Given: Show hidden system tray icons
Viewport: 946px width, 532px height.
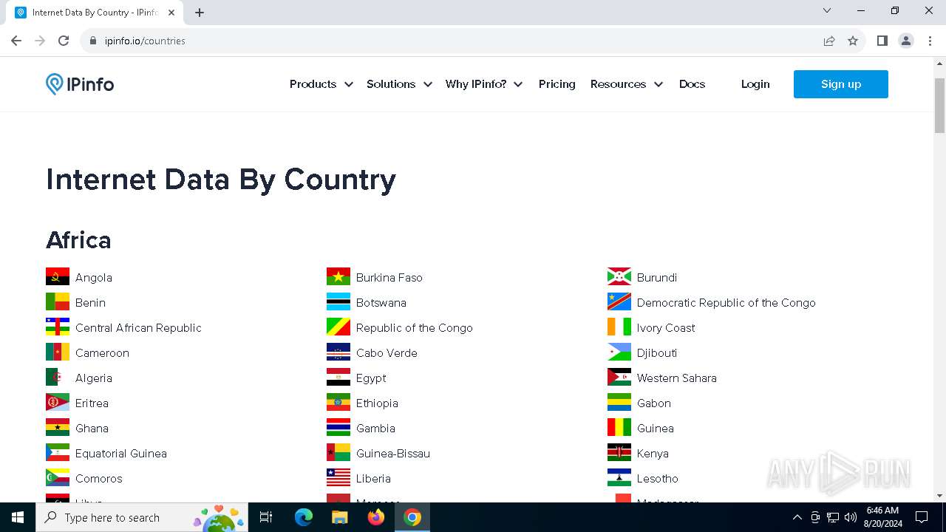Looking at the screenshot, I should (x=797, y=517).
